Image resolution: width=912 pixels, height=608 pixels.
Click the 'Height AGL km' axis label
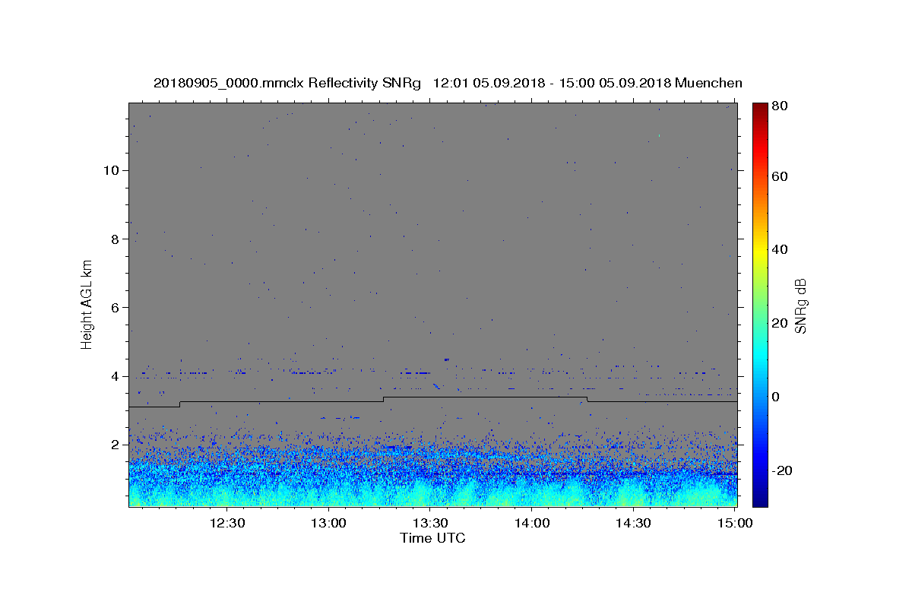pyautogui.click(x=87, y=304)
